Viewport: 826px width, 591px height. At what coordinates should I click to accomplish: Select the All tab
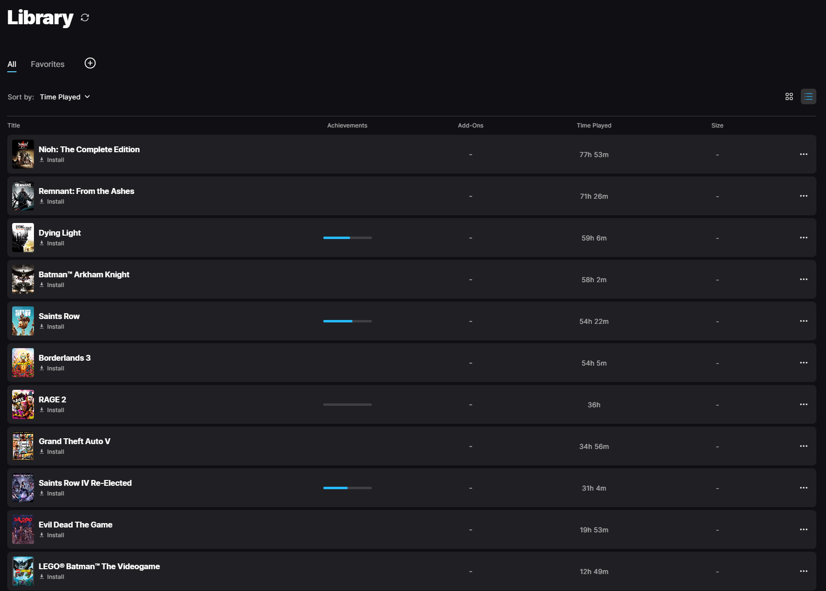point(12,64)
